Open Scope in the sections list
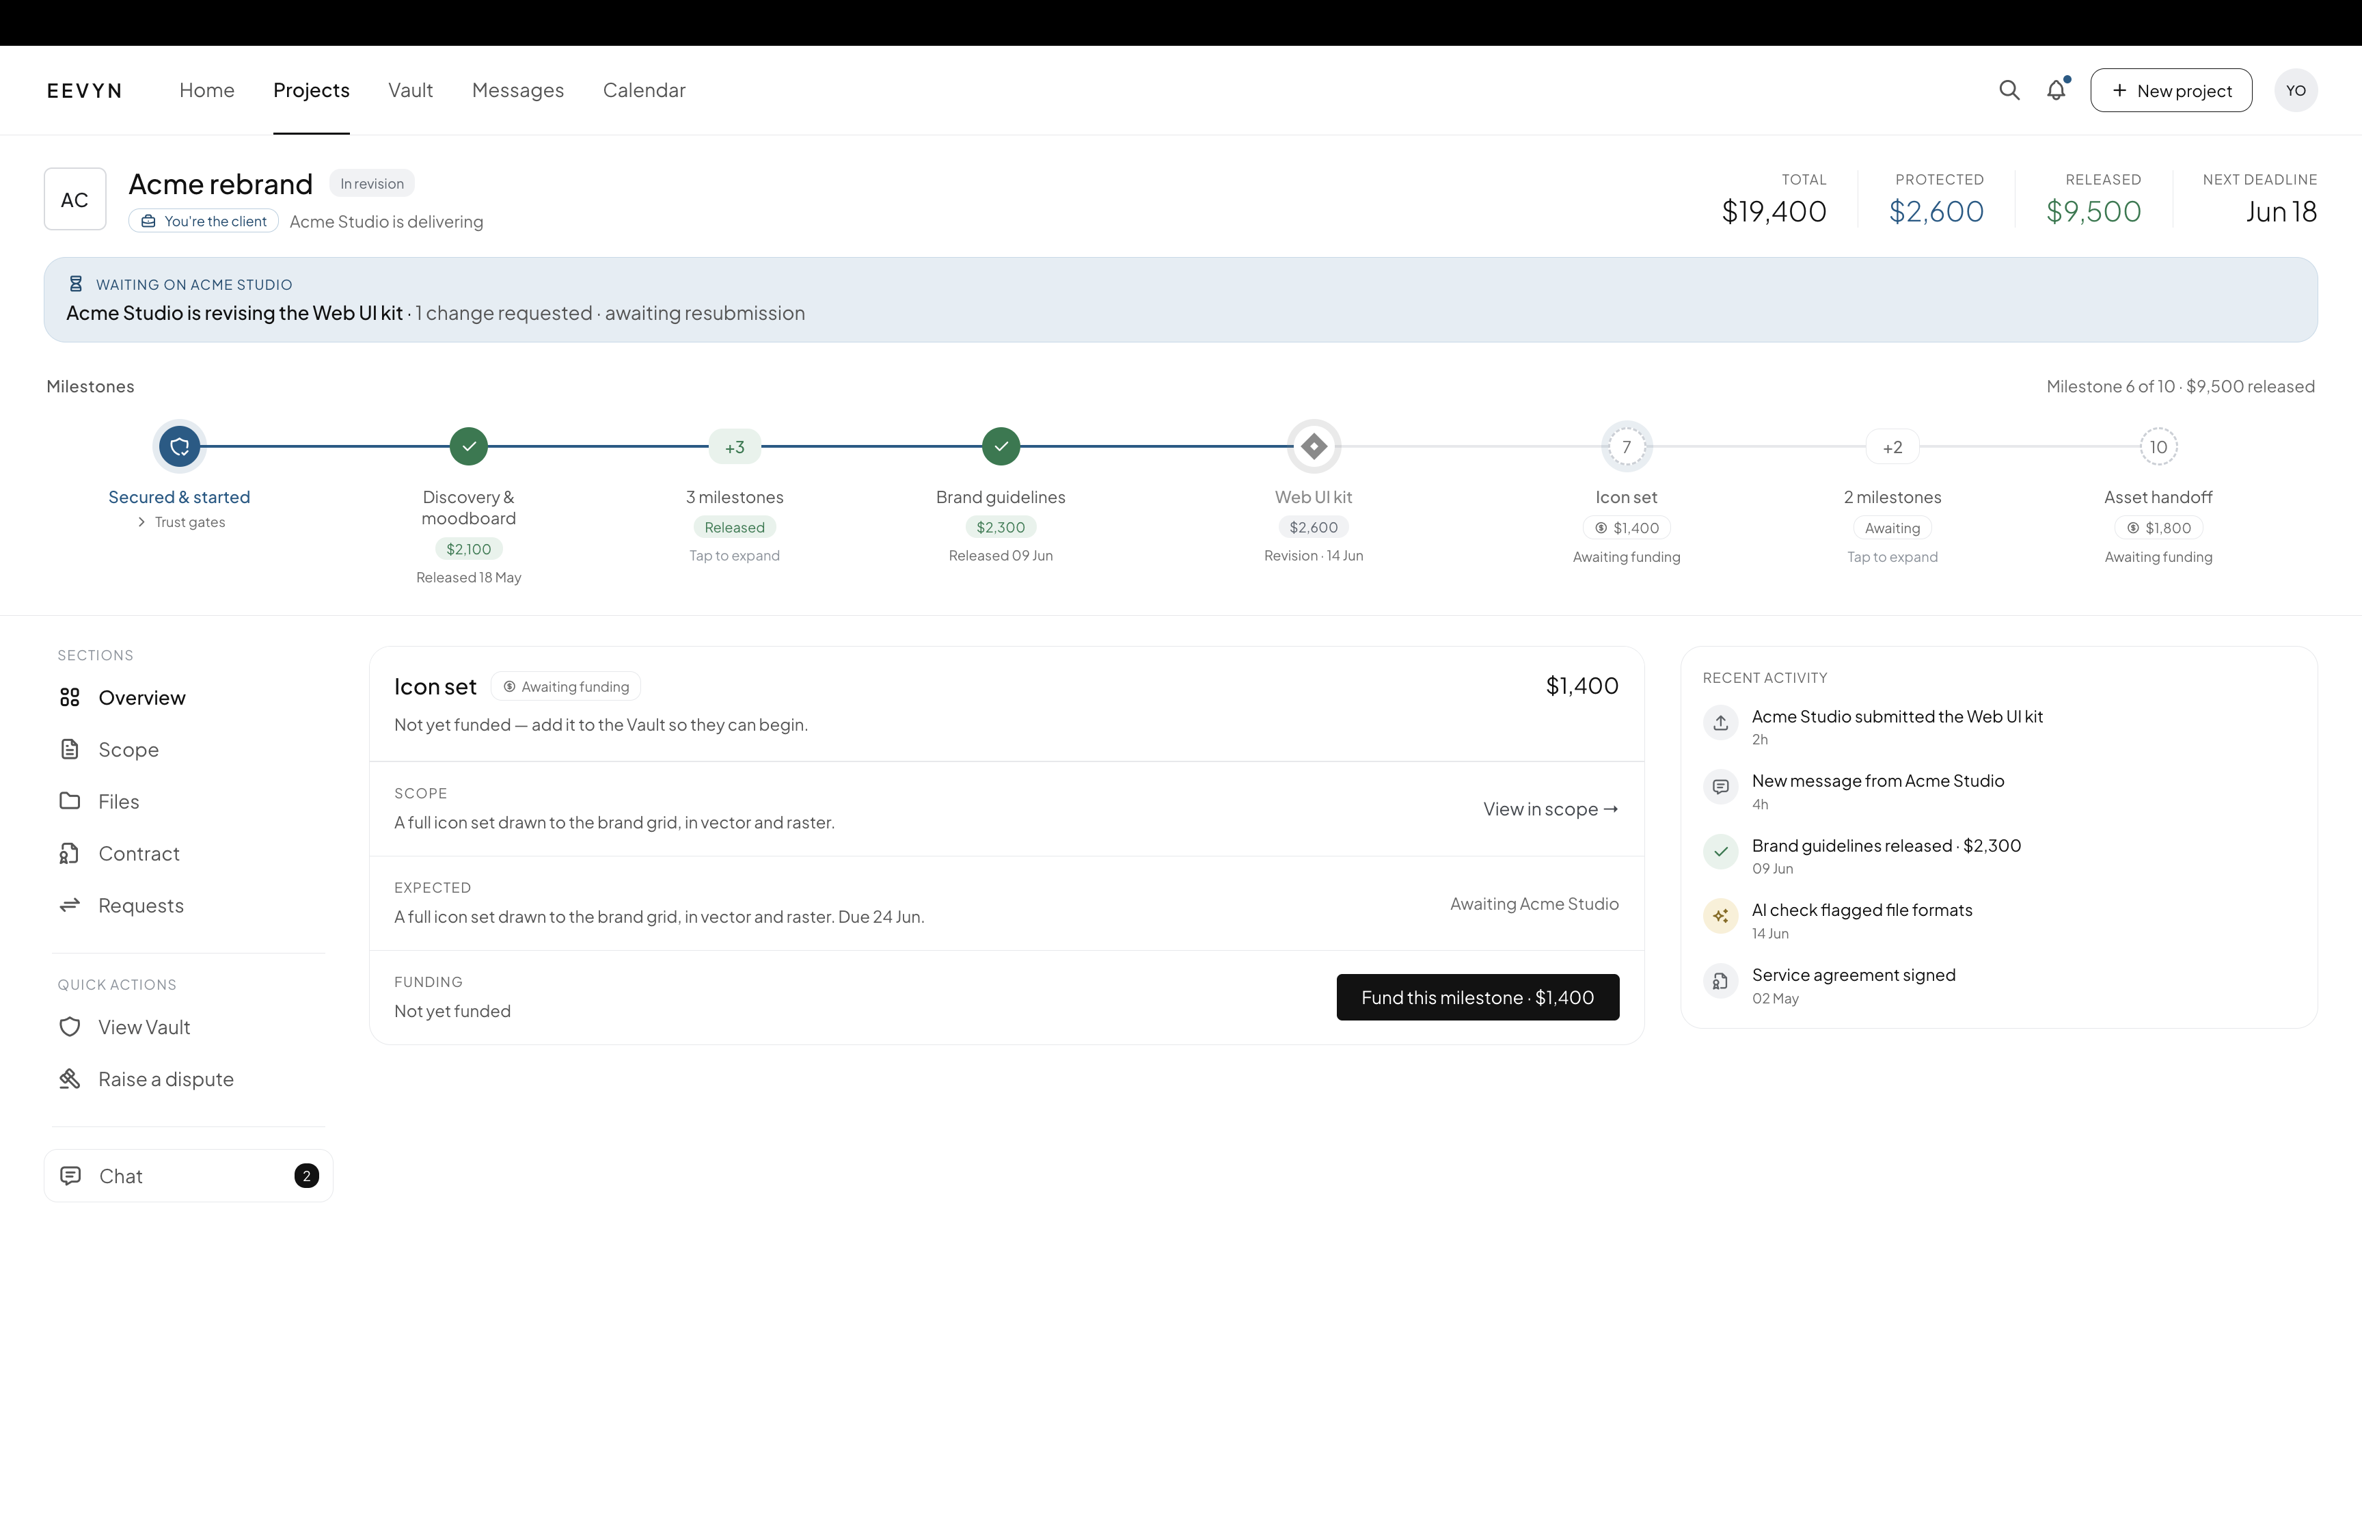 189,750
